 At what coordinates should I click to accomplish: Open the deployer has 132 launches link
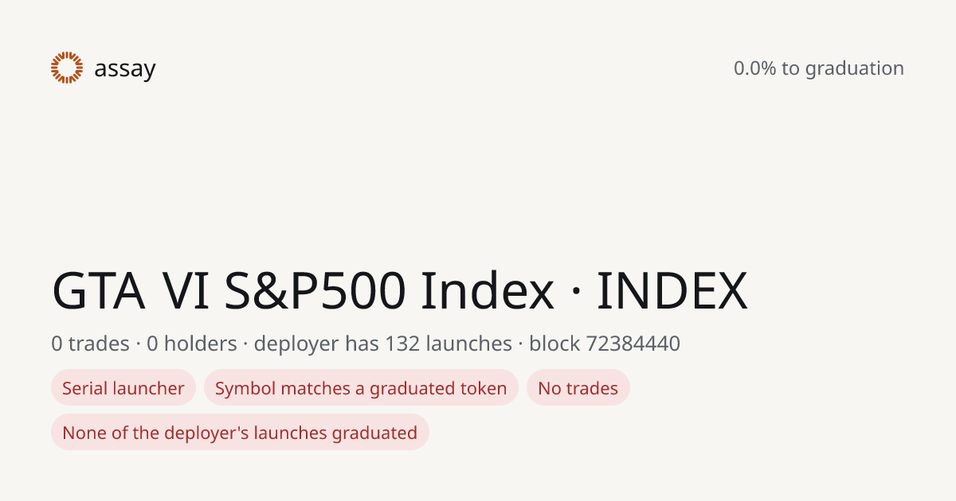[383, 344]
